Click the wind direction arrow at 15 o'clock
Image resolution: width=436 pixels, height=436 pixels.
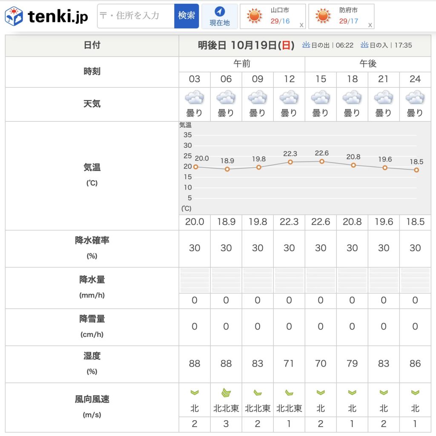pos(321,393)
